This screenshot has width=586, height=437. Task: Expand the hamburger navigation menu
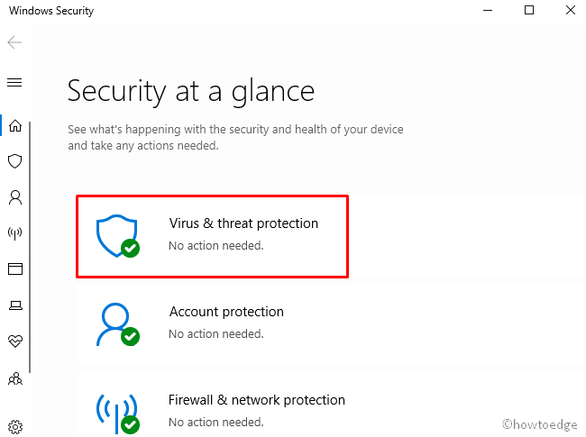click(14, 82)
